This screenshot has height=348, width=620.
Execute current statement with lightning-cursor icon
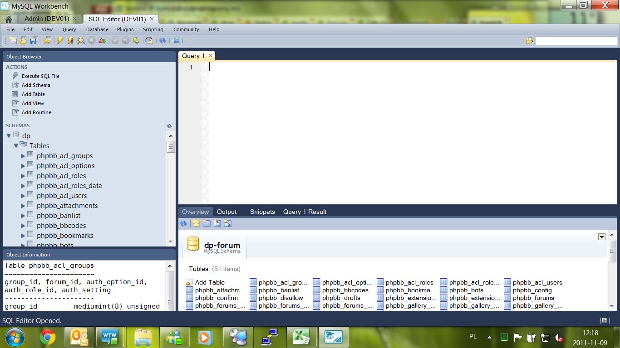tap(70, 40)
